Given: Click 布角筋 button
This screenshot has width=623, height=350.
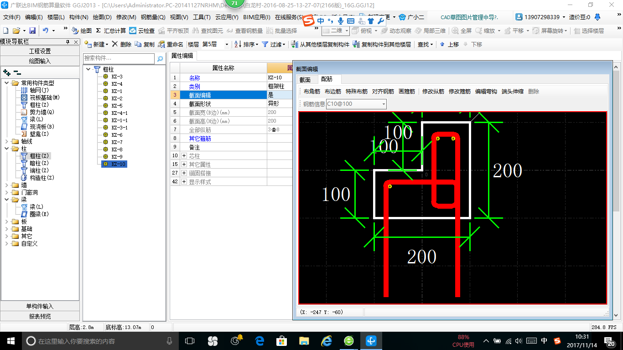Looking at the screenshot, I should (312, 91).
